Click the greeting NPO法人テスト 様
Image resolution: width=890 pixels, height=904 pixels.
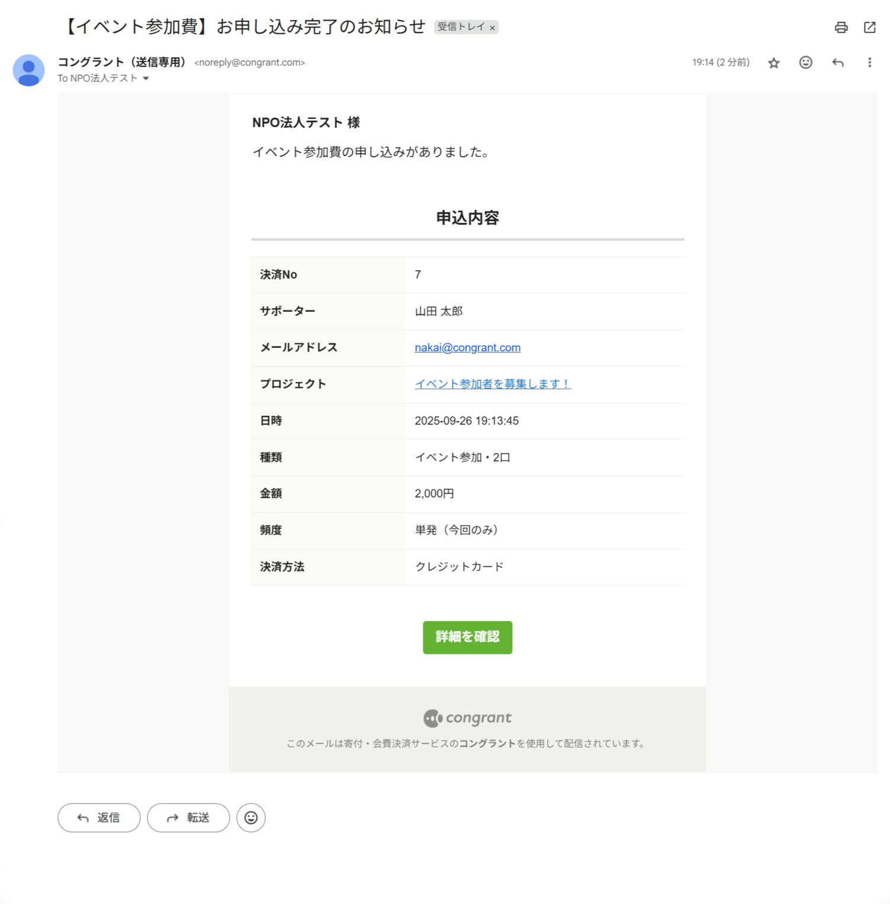(x=306, y=122)
